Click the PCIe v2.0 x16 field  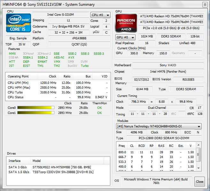[171, 28]
